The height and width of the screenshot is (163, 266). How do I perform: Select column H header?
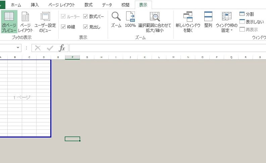point(101,57)
